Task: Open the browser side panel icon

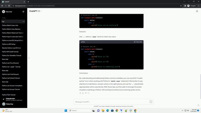Action: (185, 6)
